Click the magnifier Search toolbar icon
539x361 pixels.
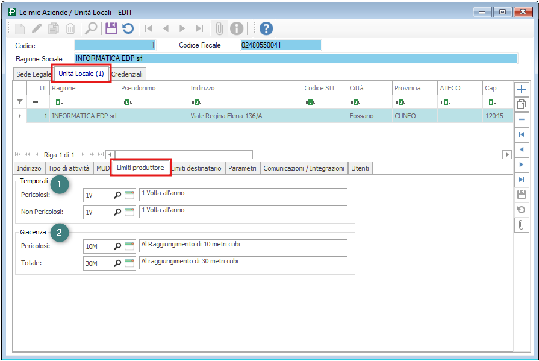pyautogui.click(x=91, y=28)
